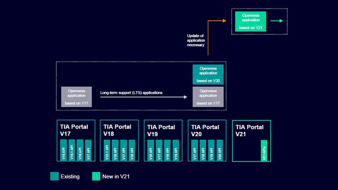Select the TIA Portal V18 heading
Screen dimensions: 338x190
(x=117, y=130)
